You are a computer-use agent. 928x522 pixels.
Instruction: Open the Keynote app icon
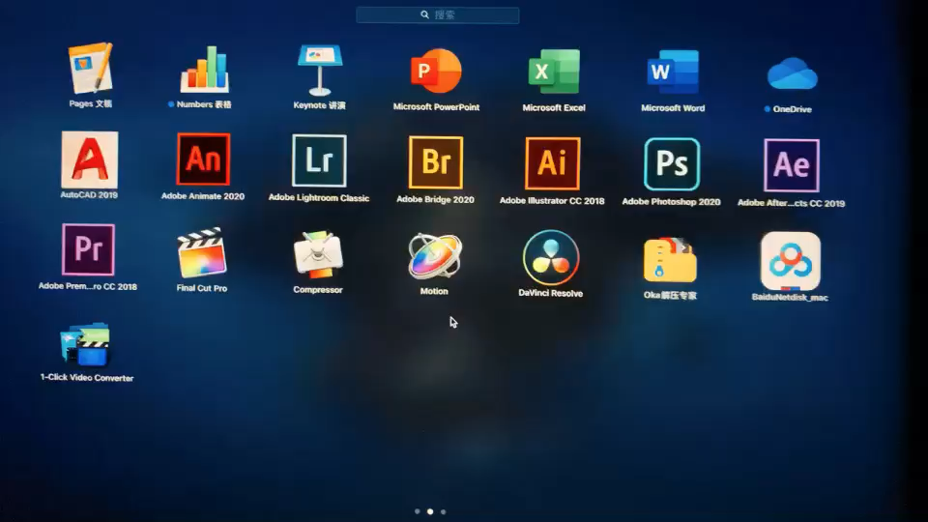click(x=320, y=70)
